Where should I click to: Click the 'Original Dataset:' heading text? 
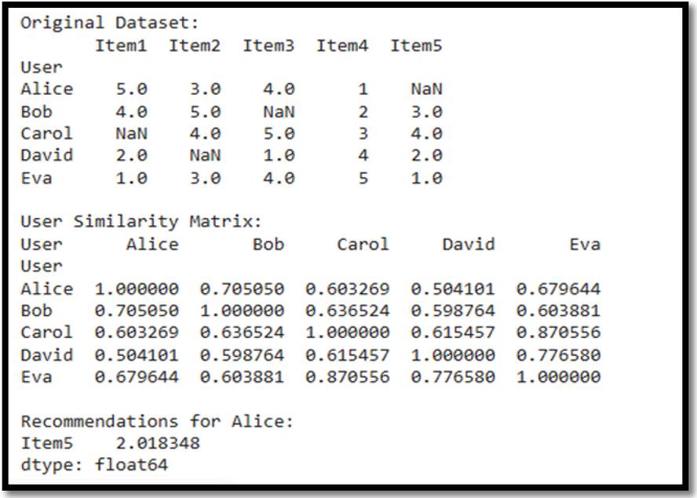tap(109, 23)
